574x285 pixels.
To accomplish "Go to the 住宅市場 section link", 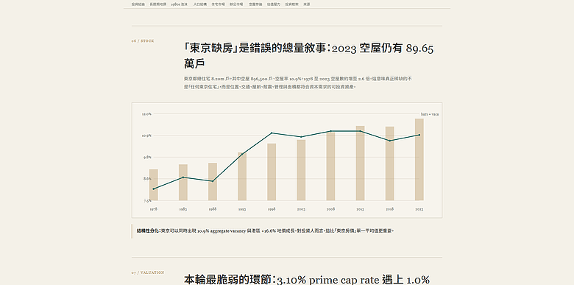I will [x=218, y=4].
